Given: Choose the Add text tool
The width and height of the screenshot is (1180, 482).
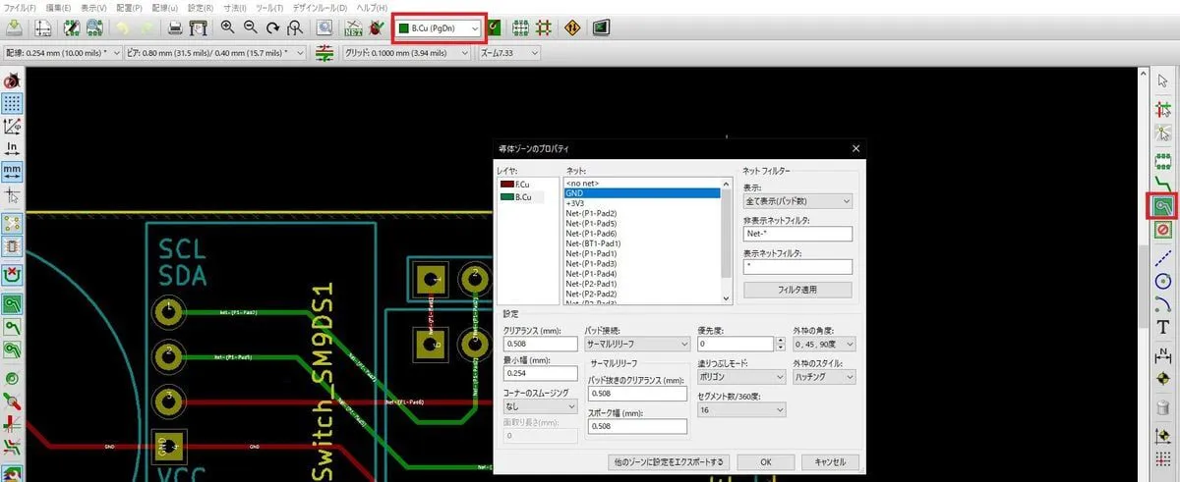Looking at the screenshot, I should (1163, 328).
